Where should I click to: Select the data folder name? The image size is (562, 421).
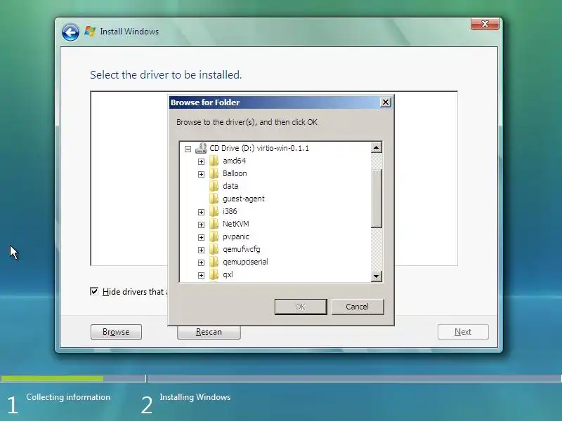point(230,186)
